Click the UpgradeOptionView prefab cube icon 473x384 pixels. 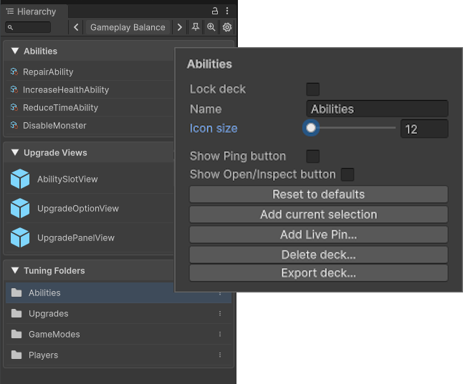tap(20, 208)
